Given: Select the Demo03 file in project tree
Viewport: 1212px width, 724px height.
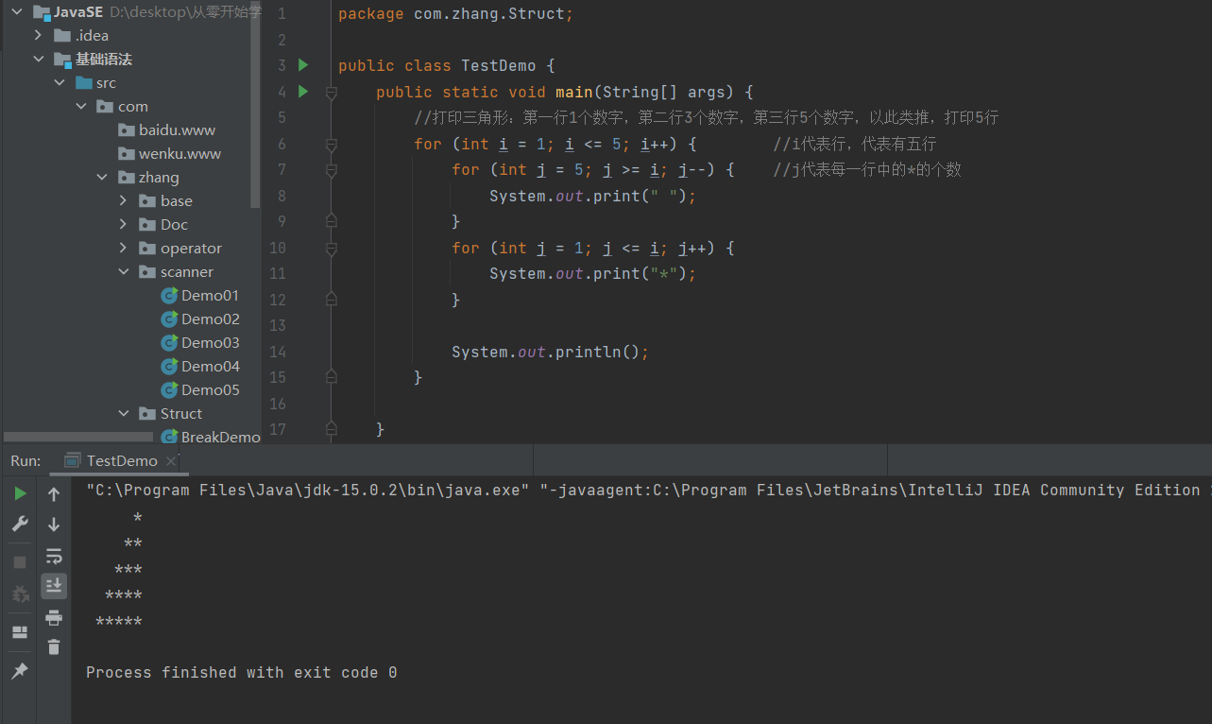Looking at the screenshot, I should click(210, 342).
